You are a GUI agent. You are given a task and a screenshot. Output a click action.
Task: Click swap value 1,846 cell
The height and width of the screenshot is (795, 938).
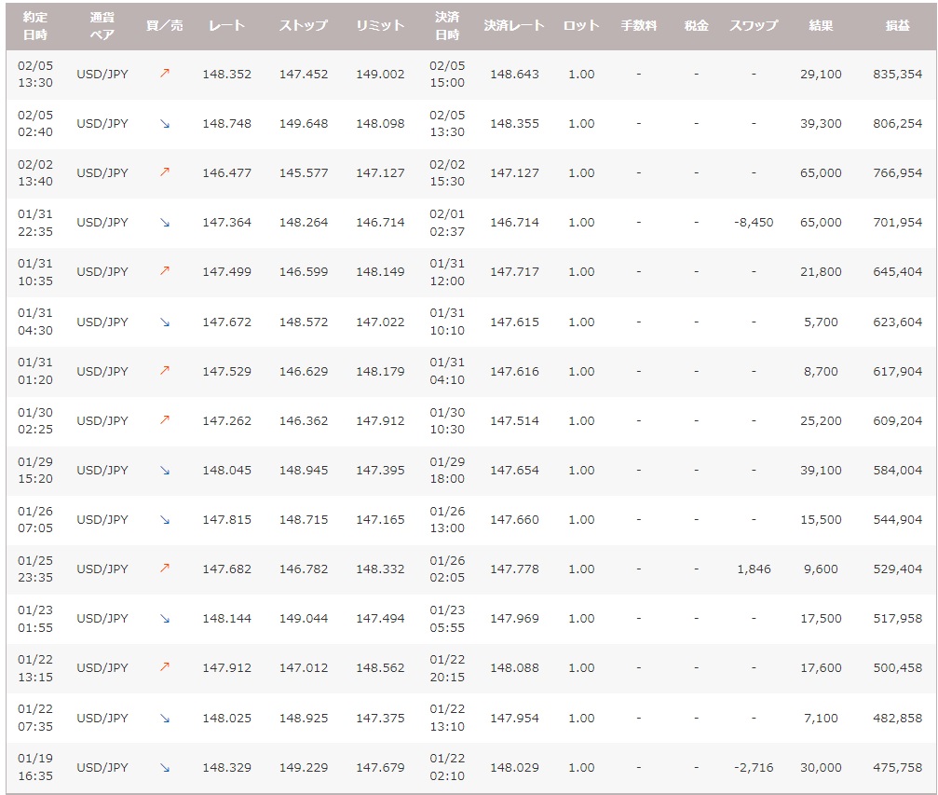click(x=754, y=569)
